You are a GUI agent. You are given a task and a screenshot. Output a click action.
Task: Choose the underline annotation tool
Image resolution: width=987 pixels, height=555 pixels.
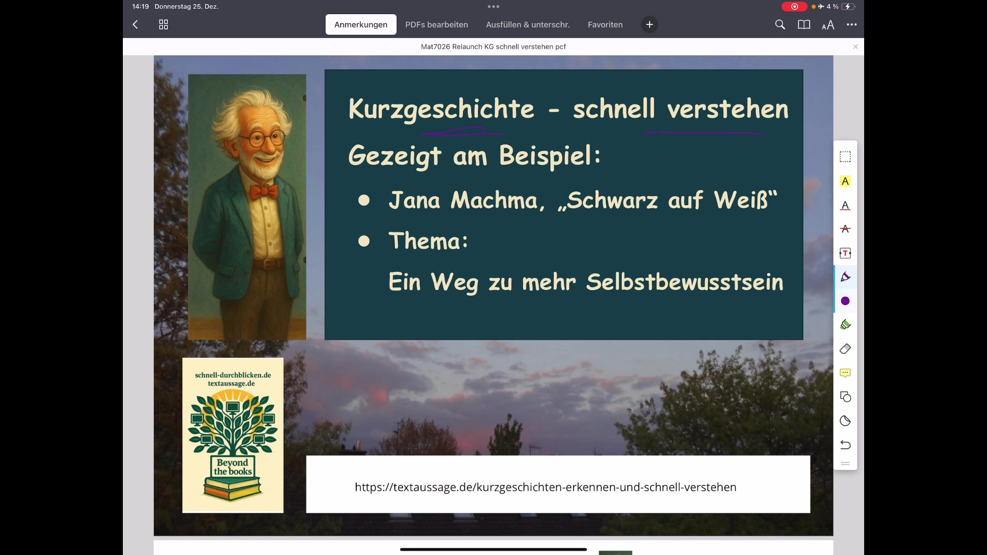click(845, 206)
